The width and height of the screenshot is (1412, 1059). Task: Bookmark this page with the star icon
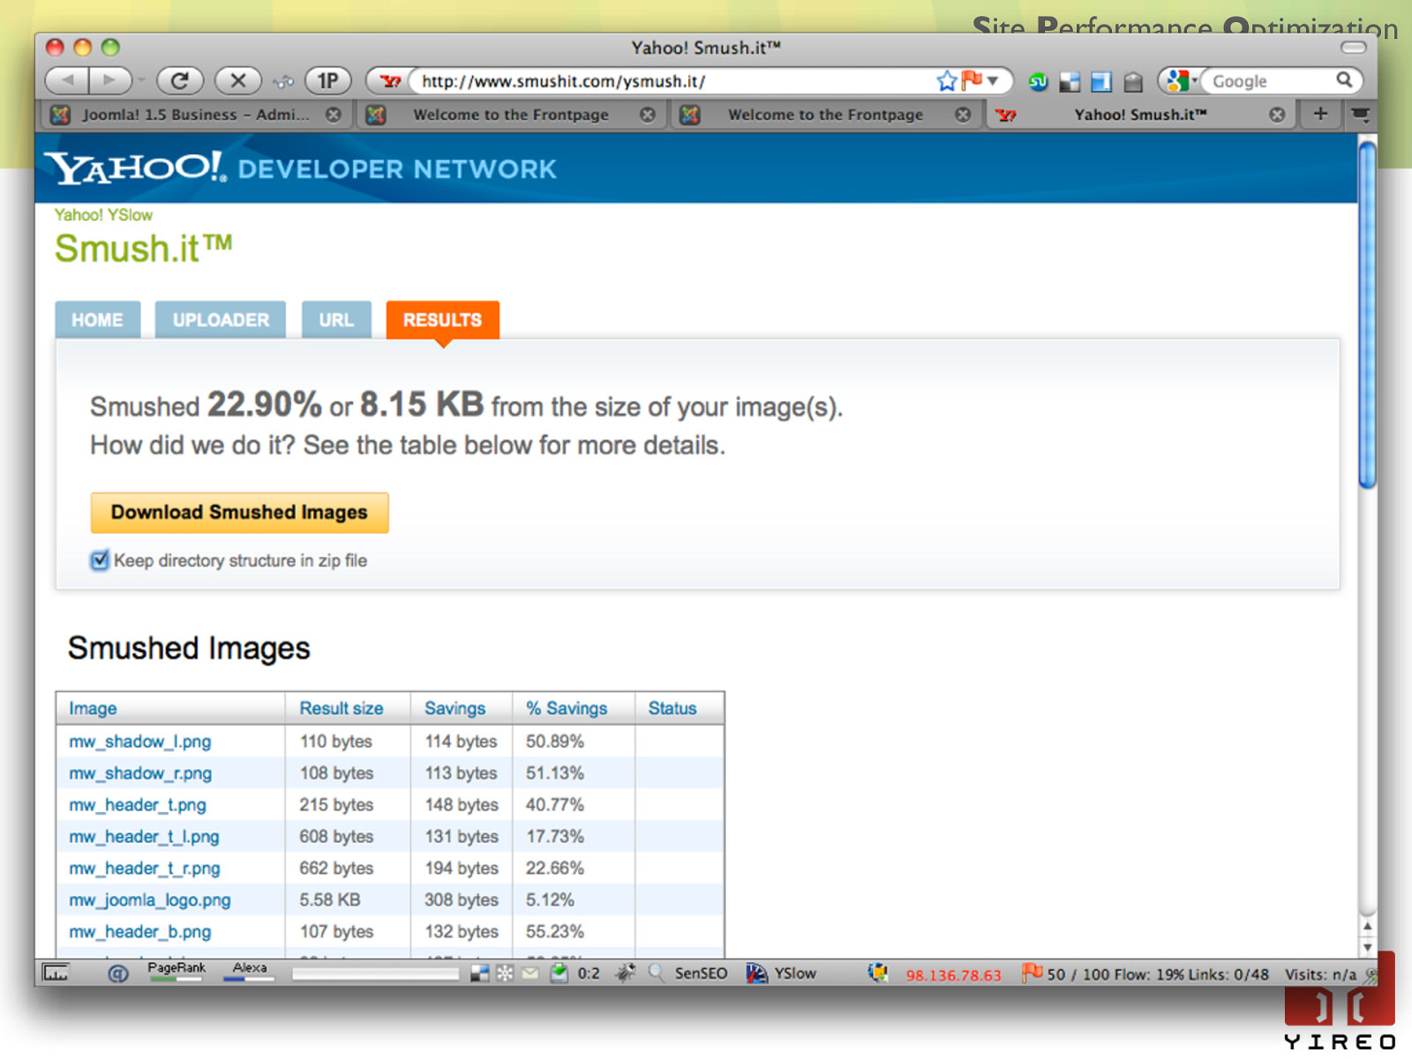946,81
